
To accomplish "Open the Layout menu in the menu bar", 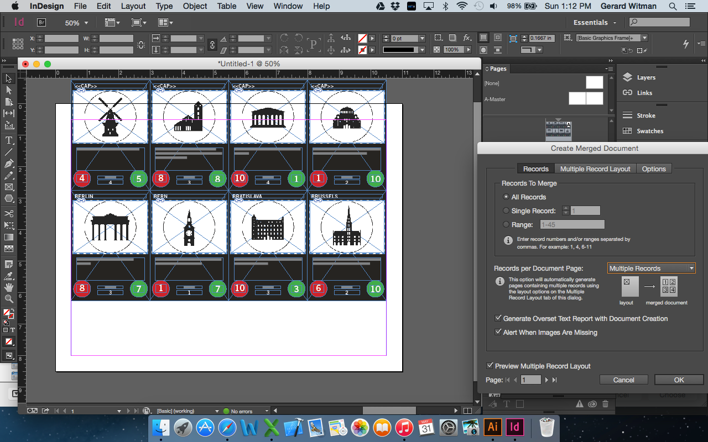I will pyautogui.click(x=133, y=6).
